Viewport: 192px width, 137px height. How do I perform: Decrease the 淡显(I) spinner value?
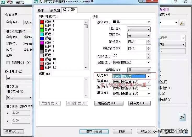[x=148, y=57]
